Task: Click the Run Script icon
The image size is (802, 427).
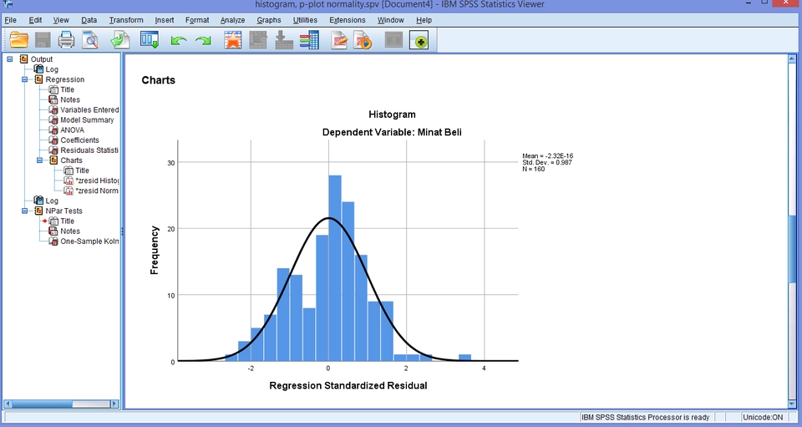Action: [x=363, y=40]
